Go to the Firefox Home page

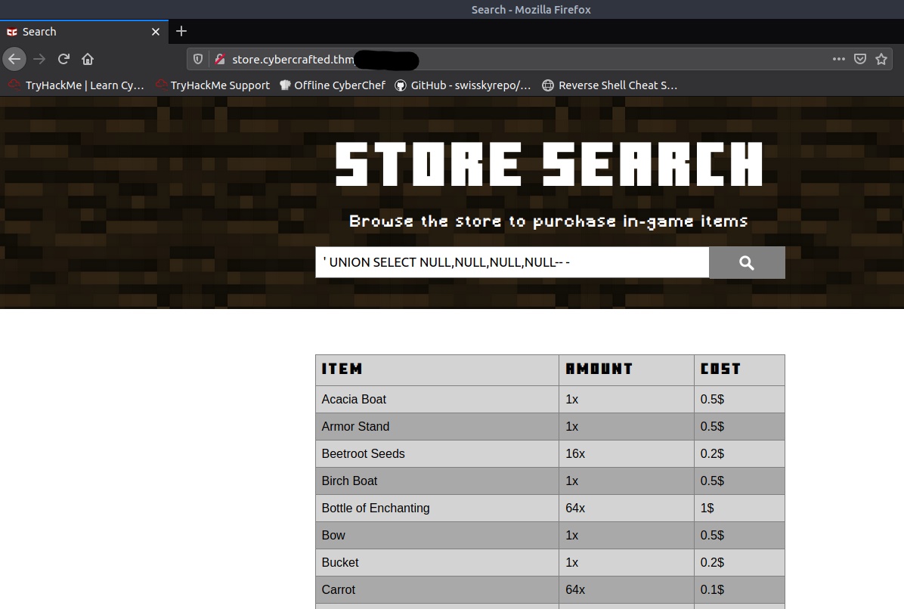tap(88, 59)
